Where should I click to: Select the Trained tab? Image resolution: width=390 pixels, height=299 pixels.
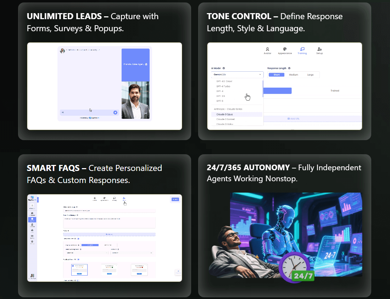pyautogui.click(x=335, y=91)
